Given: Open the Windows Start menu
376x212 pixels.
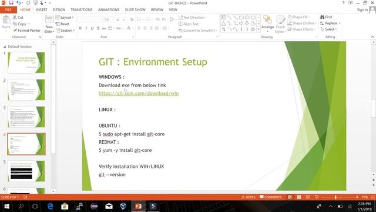Looking at the screenshot, I should click(6, 206).
